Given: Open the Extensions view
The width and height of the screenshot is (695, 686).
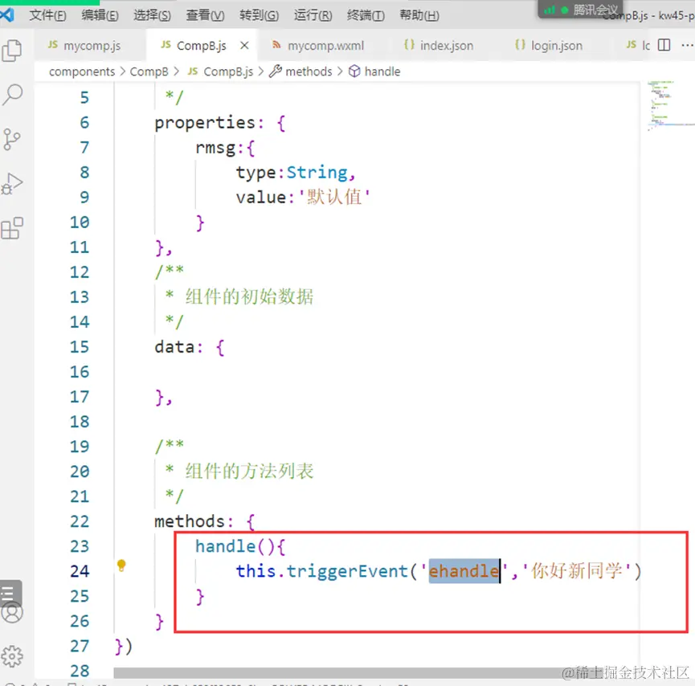Looking at the screenshot, I should tap(12, 228).
